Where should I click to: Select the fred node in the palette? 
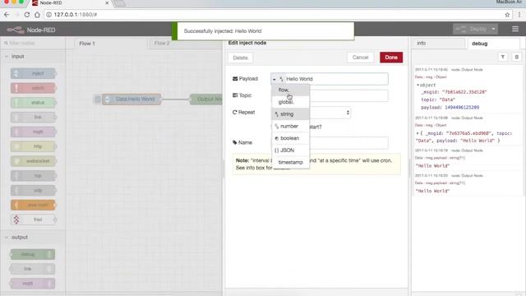pyautogui.click(x=33, y=220)
